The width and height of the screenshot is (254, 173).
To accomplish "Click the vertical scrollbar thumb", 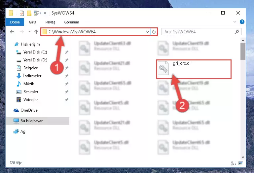I will tap(243, 52).
